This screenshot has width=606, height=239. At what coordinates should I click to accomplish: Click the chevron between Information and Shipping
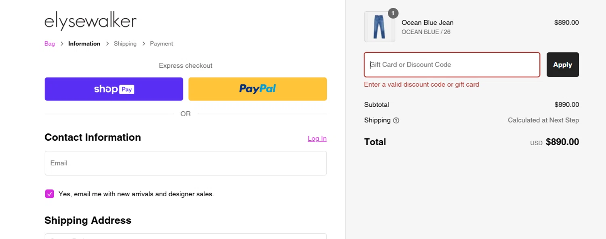(x=107, y=44)
